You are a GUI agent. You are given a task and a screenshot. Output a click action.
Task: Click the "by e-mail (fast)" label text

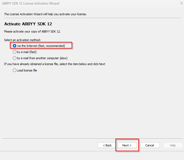tap(27, 52)
